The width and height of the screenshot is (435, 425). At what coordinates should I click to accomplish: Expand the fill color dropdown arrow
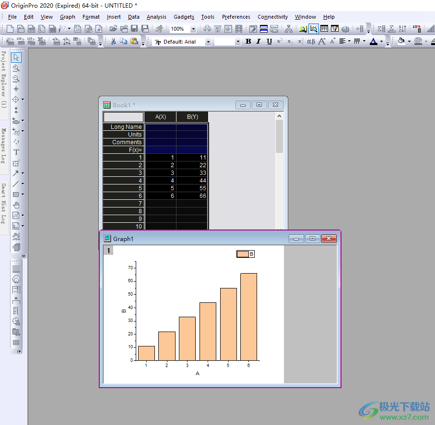[409, 42]
